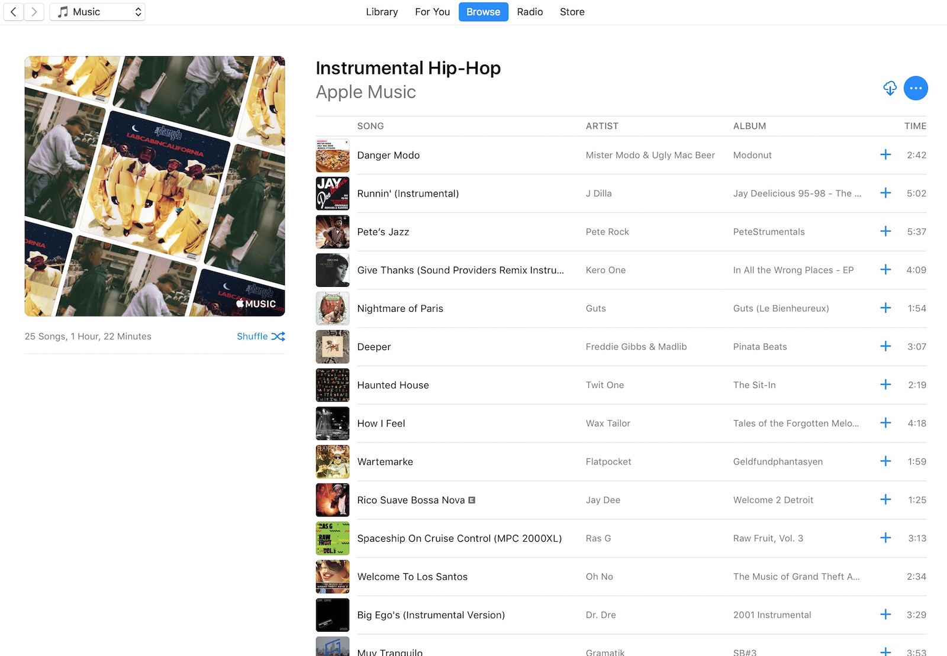Click the Deeper album artwork
Viewport: 947px width, 656px height.
(x=333, y=347)
